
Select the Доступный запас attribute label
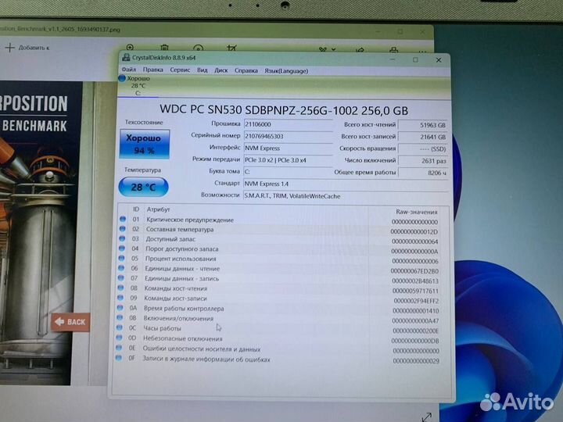170,239
